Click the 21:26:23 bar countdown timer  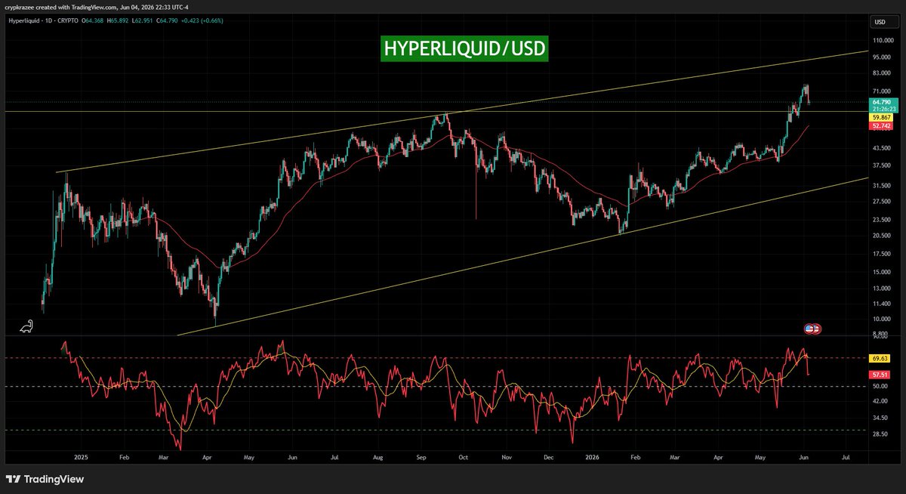883,109
